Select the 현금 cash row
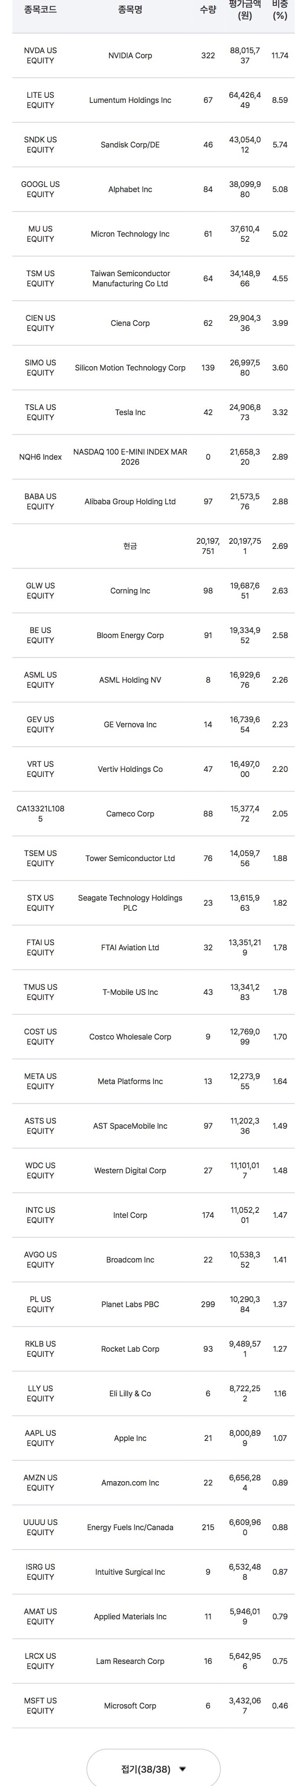Image resolution: width=307 pixels, height=1786 pixels. click(153, 546)
